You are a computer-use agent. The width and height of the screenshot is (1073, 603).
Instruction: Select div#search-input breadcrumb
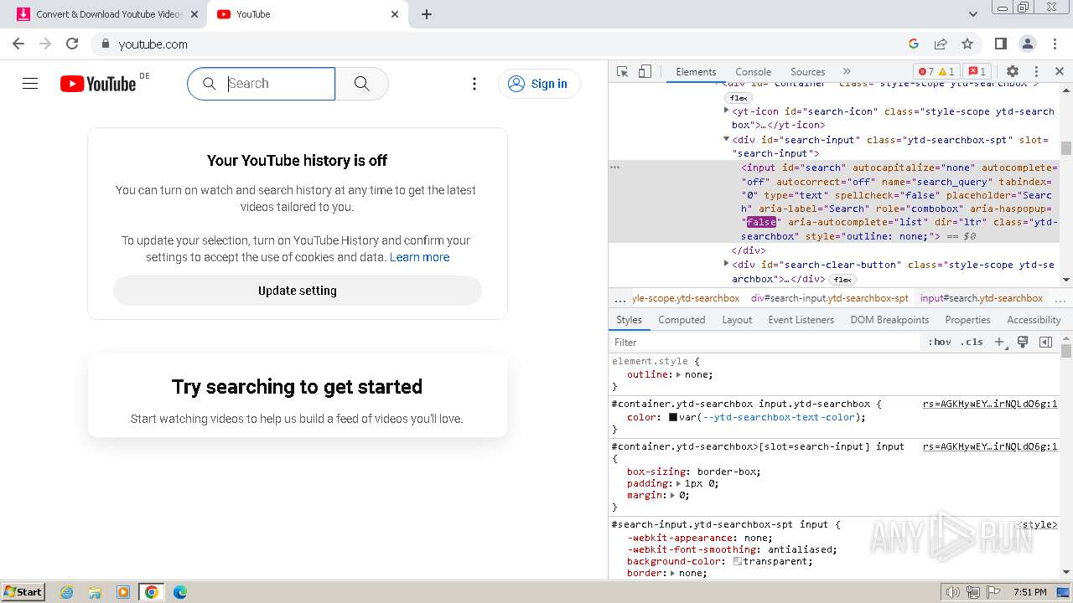[830, 298]
